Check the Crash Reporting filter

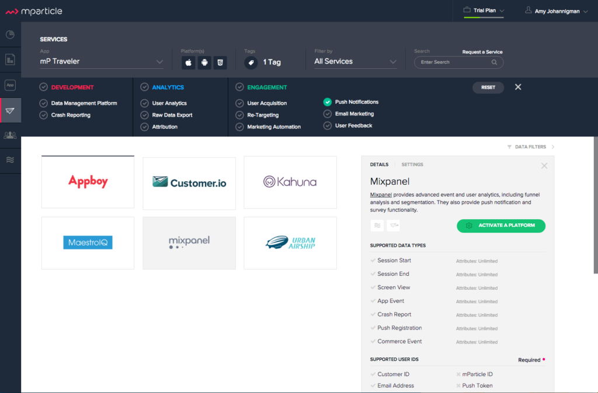coord(43,115)
